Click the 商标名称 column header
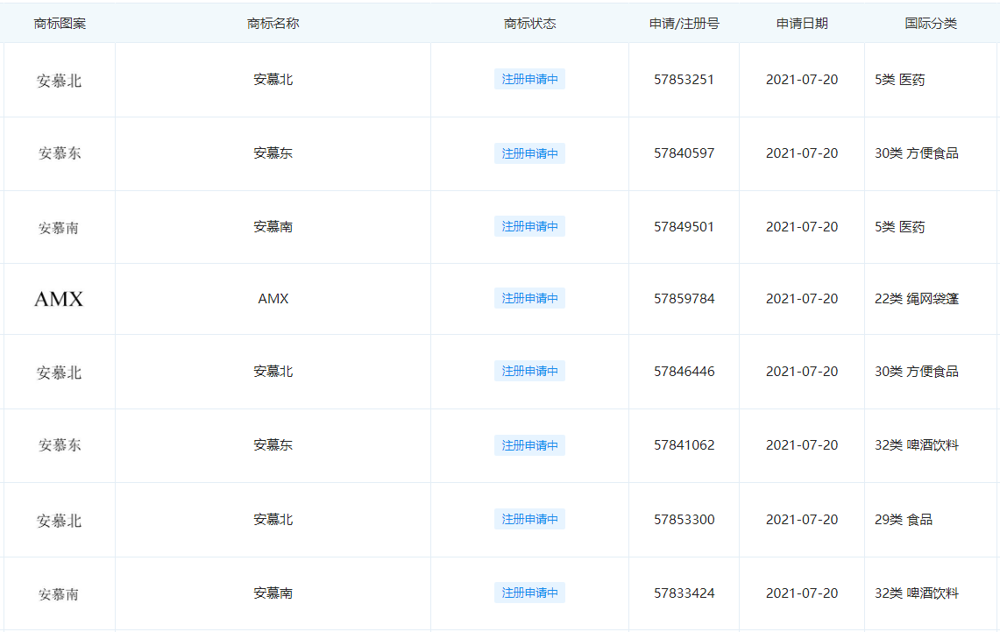Viewport: 1000px width, 632px height. pyautogui.click(x=273, y=24)
